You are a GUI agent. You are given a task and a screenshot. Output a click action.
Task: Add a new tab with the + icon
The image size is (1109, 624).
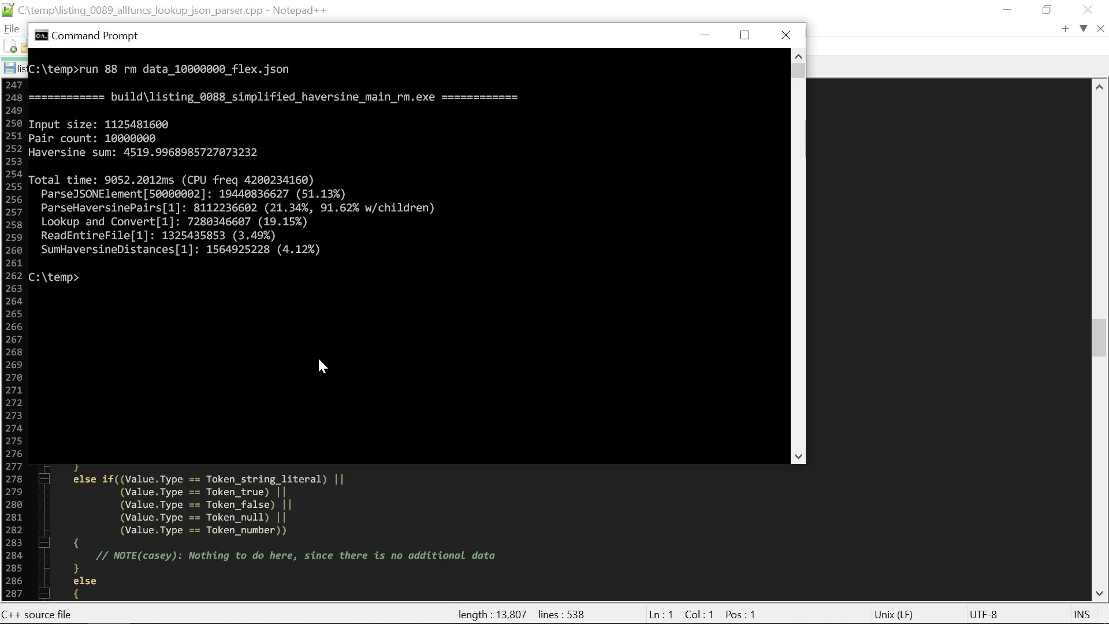(x=1065, y=28)
